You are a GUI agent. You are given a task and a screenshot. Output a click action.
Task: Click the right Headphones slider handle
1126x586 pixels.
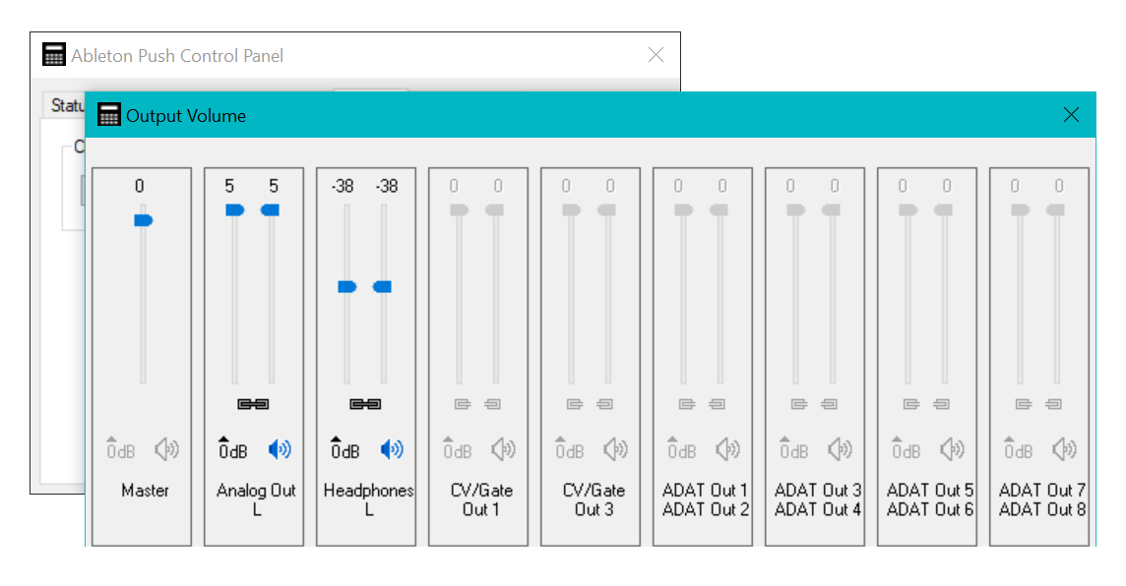(x=383, y=286)
